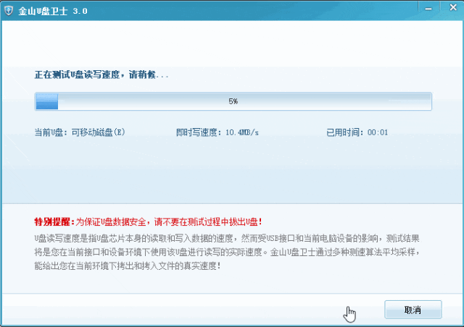Click the 取消 cancel button
The width and height of the screenshot is (464, 327).
[x=413, y=310]
